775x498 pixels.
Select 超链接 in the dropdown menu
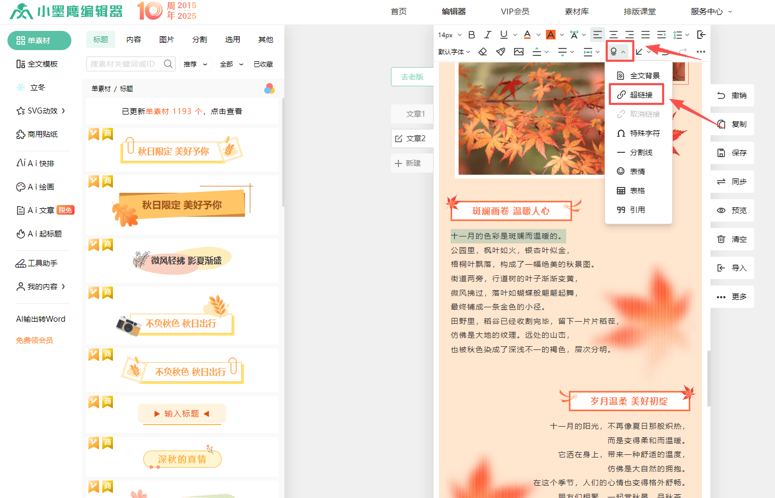click(x=636, y=95)
